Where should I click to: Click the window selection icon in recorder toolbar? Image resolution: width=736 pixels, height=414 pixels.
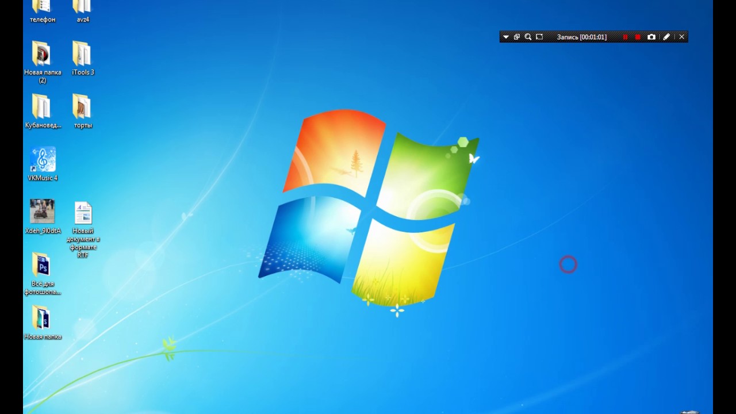point(517,37)
